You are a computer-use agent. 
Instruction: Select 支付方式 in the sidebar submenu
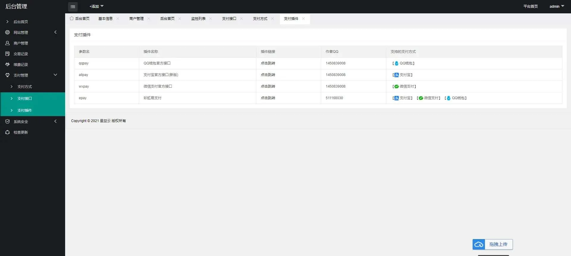click(24, 87)
